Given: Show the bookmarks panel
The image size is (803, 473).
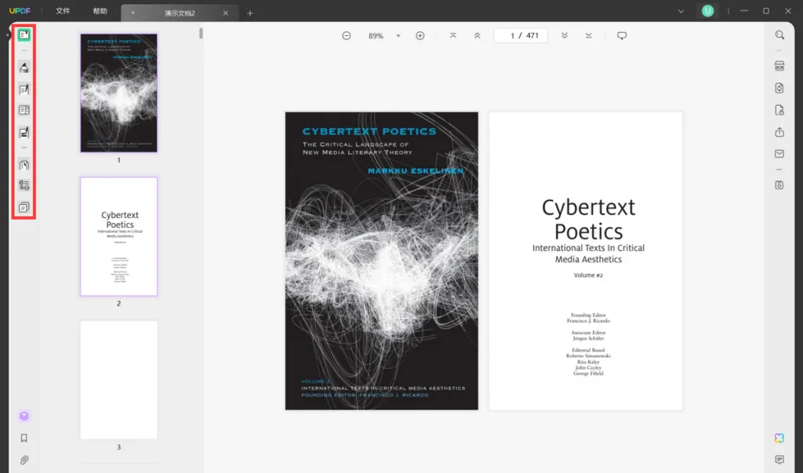Looking at the screenshot, I should pyautogui.click(x=24, y=438).
